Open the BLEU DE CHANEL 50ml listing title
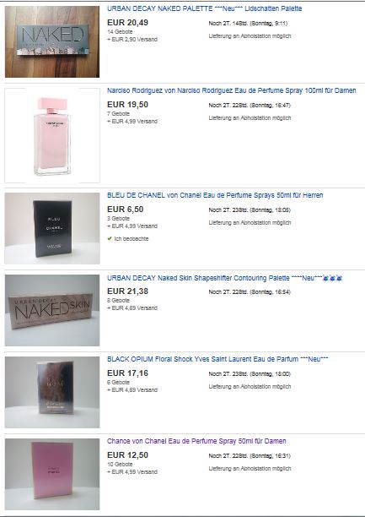Image resolution: width=365 pixels, height=517 pixels. click(215, 195)
